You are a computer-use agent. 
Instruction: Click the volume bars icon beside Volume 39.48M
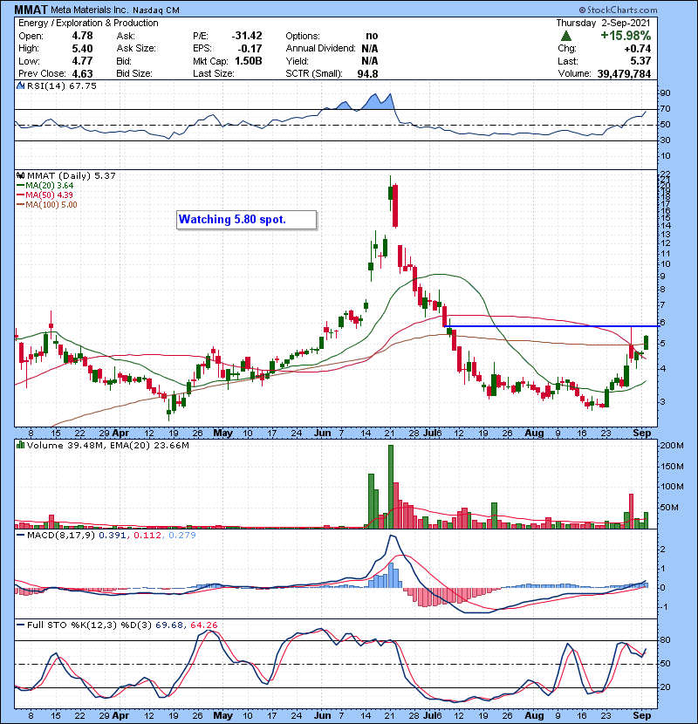pos(20,446)
